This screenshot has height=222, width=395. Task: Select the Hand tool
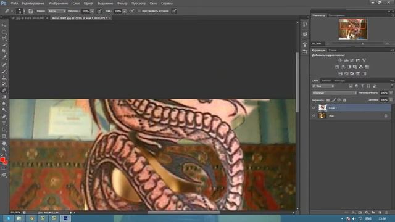[x=4, y=143]
